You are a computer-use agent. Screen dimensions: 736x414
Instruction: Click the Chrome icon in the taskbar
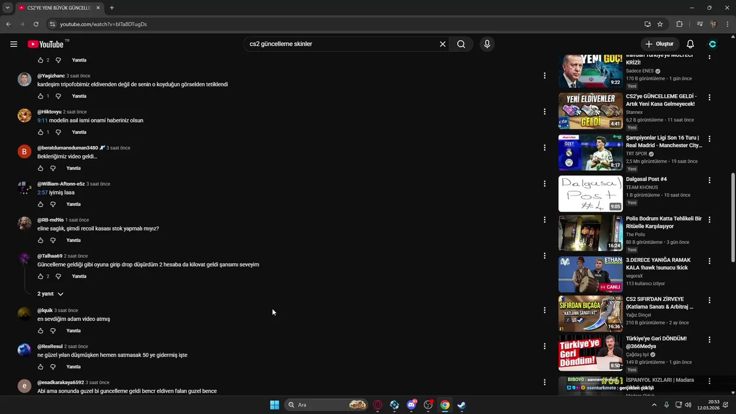444,405
